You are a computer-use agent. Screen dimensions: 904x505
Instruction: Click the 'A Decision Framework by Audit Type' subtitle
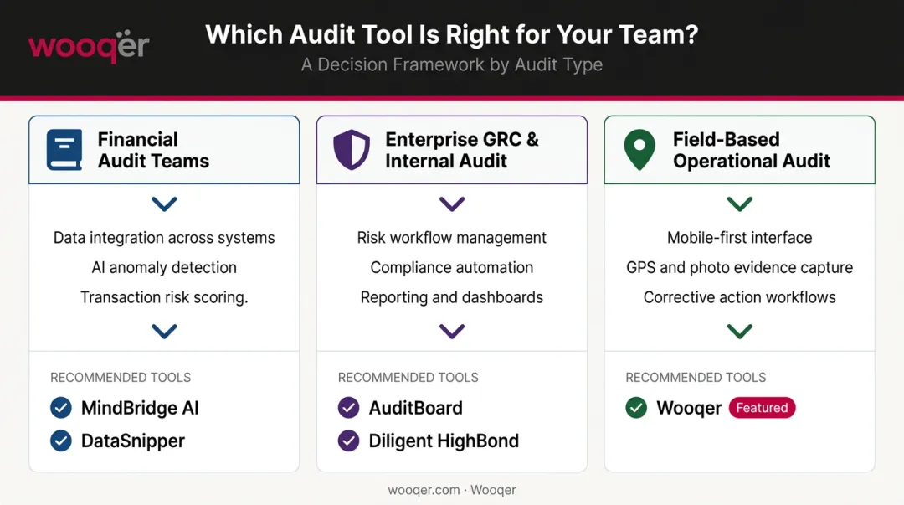(x=452, y=64)
